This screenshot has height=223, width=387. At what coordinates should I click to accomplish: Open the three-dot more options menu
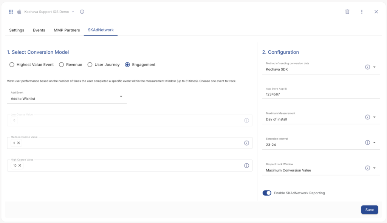(x=362, y=12)
